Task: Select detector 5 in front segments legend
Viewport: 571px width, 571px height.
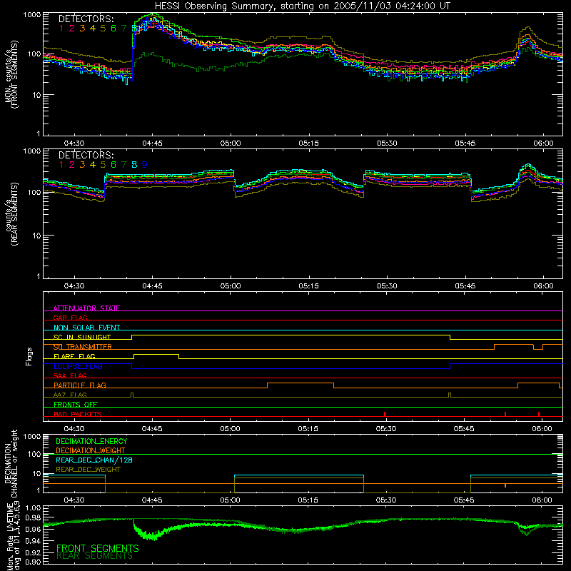Action: point(103,29)
